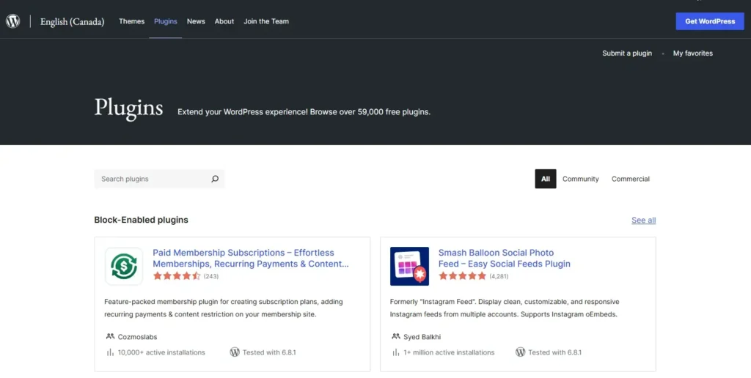The width and height of the screenshot is (751, 378).
Task: Click bar chart icon beside 10,000+ installations
Action: tap(110, 352)
